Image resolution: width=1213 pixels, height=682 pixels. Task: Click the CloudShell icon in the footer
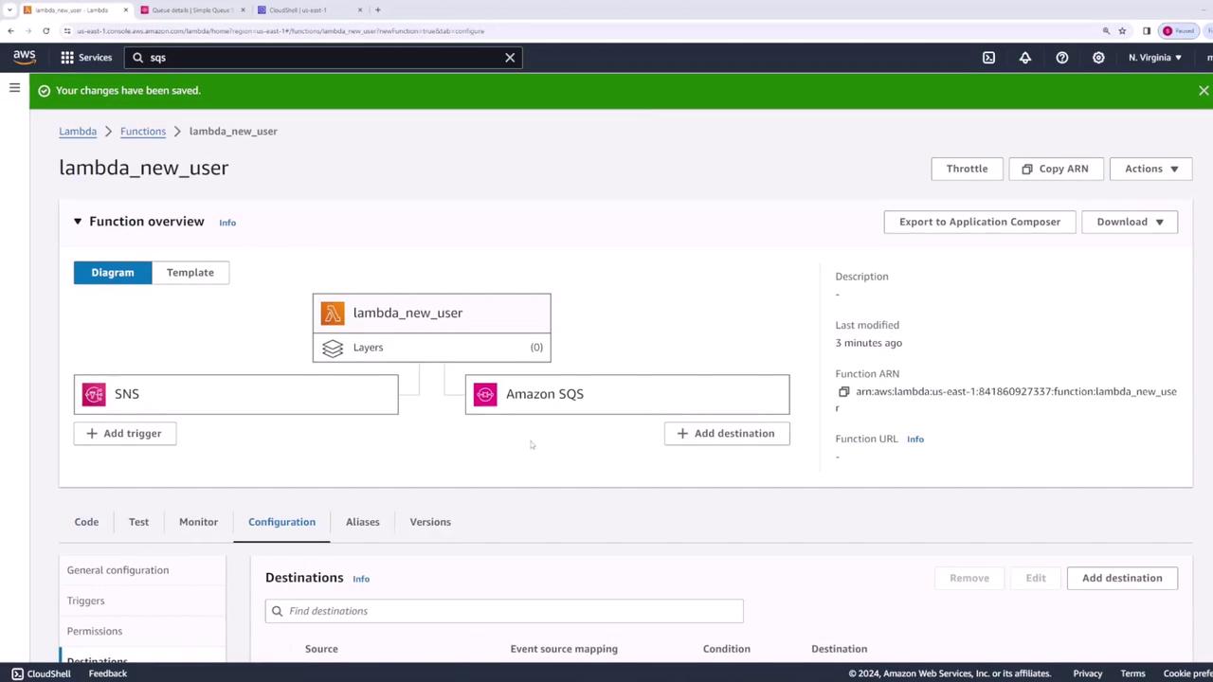[x=17, y=673]
